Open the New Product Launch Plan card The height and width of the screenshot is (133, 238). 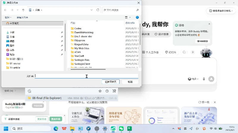pyautogui.click(x=199, y=115)
